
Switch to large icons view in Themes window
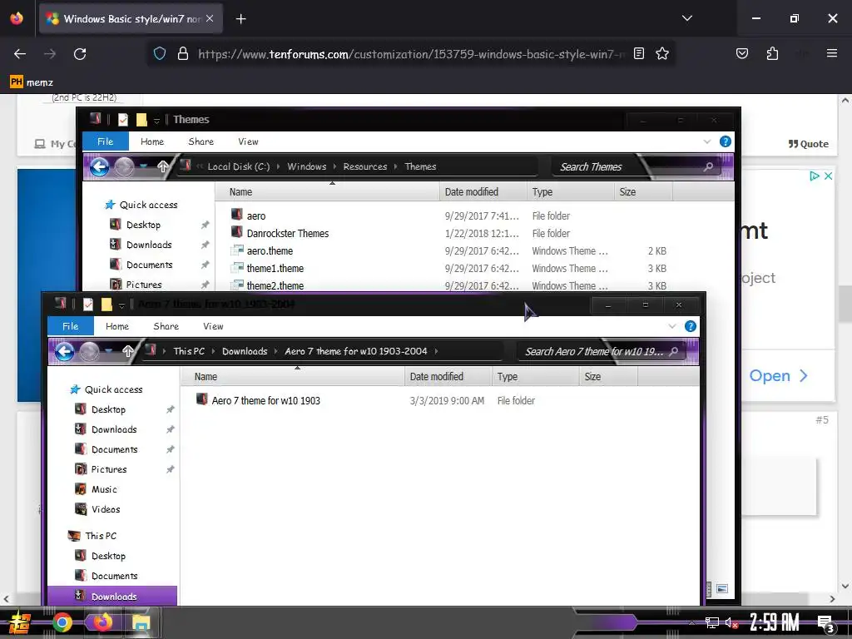(722, 588)
